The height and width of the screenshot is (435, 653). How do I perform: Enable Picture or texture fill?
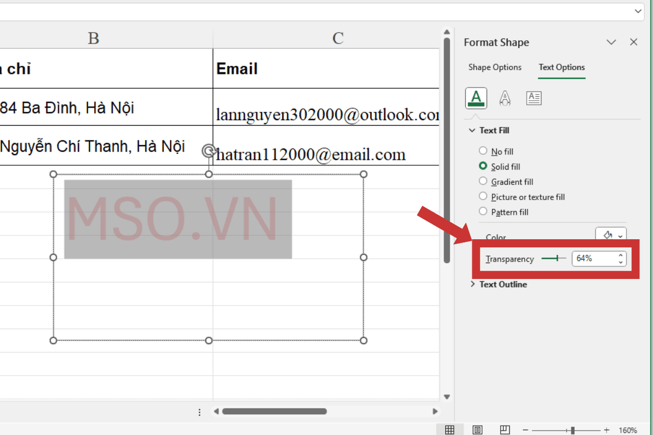point(483,196)
